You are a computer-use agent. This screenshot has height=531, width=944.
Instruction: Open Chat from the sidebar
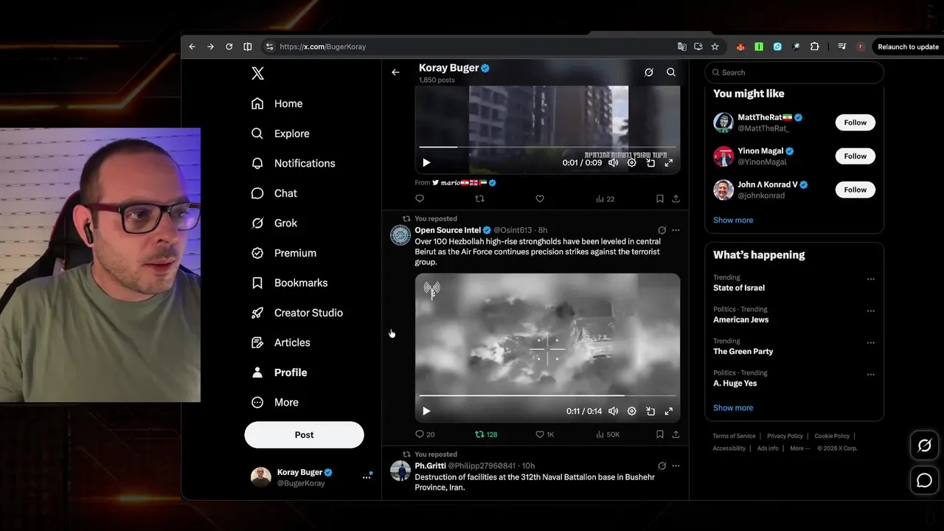274,193
